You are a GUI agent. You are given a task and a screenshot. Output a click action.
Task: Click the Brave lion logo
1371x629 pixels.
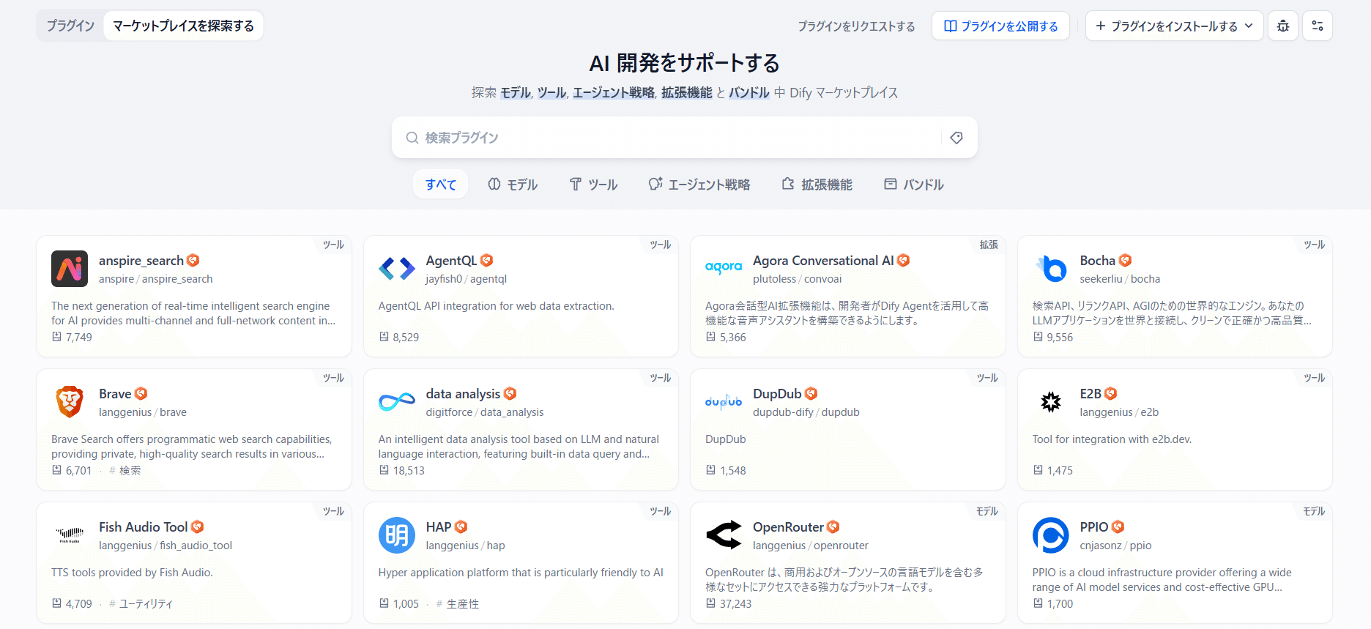70,402
